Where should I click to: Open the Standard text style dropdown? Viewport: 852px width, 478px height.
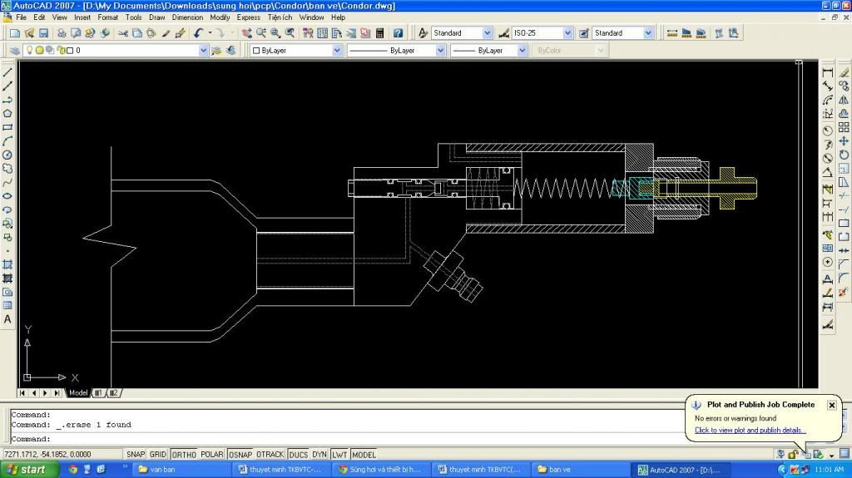[488, 33]
